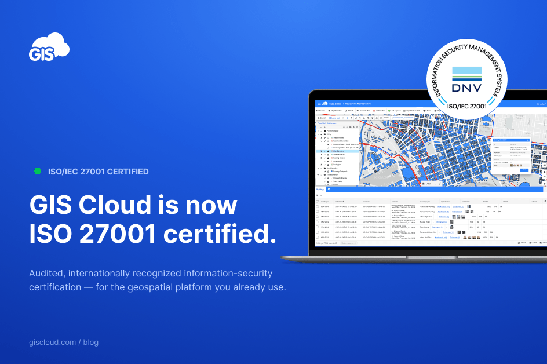Click the expand arrows icon beside Data

pyautogui.click(x=440, y=183)
